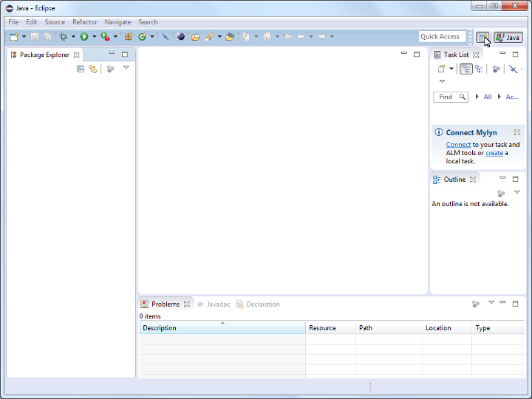Click the New Java Package icon
Screen dimensions: 532x399
[x=129, y=36]
